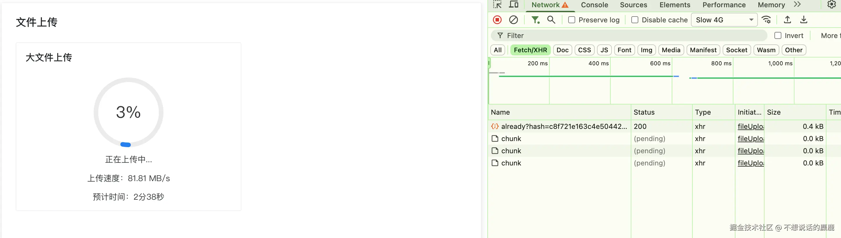Clear the network log

[513, 20]
